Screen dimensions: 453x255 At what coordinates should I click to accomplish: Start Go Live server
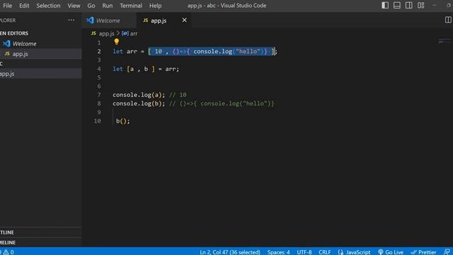pyautogui.click(x=391, y=252)
